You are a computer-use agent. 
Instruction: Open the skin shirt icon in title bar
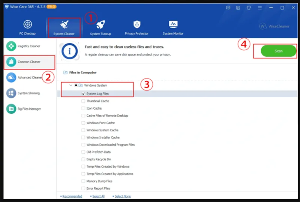point(249,8)
